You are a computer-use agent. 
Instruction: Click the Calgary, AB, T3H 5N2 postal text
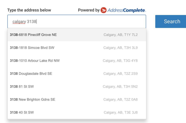pos(120,87)
